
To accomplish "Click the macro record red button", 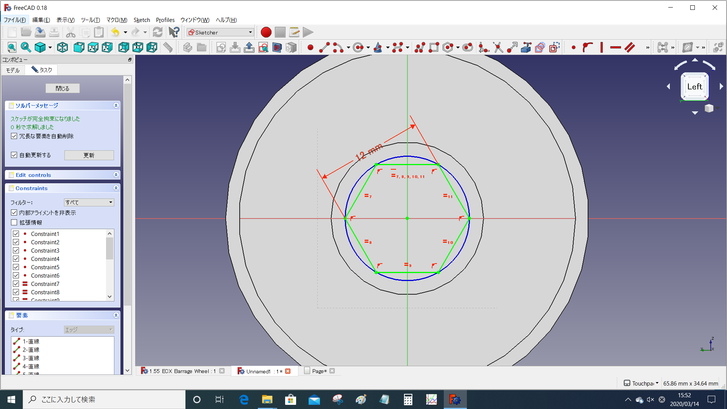I will click(266, 32).
